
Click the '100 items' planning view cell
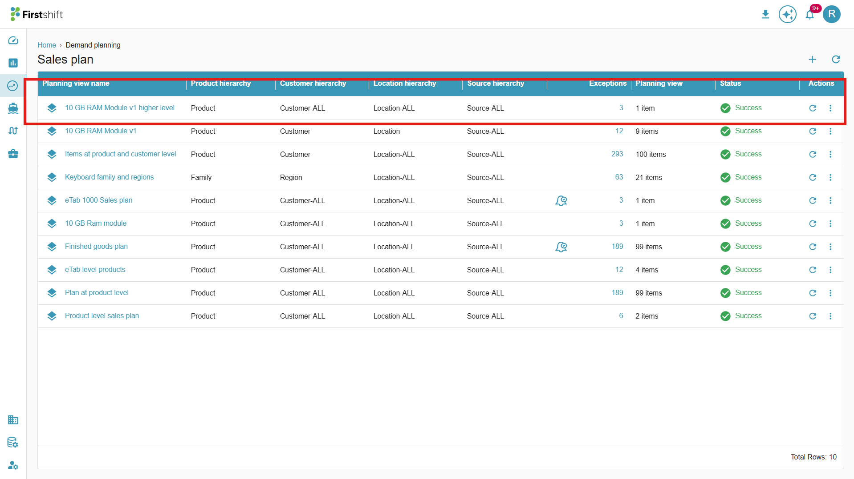(x=651, y=154)
